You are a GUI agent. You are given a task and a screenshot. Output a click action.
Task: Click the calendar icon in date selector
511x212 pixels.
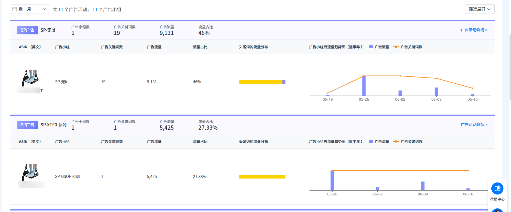click(x=14, y=9)
